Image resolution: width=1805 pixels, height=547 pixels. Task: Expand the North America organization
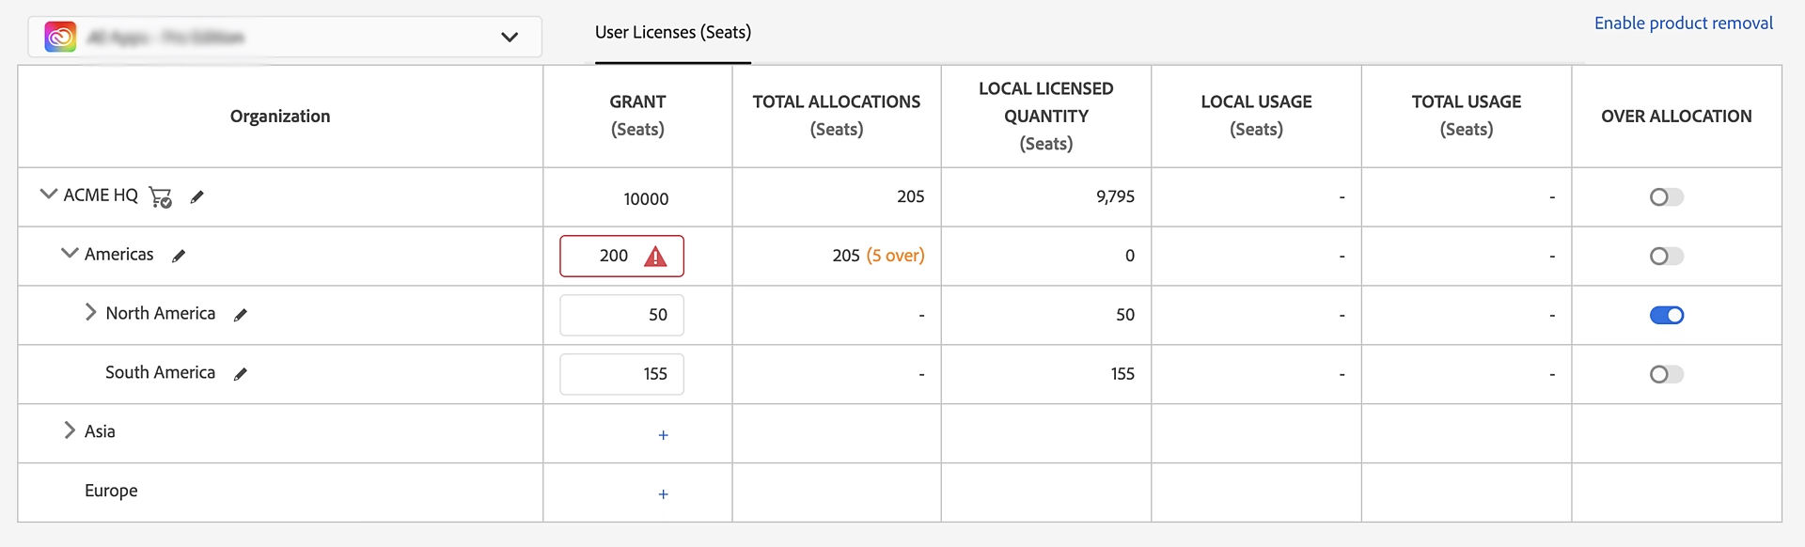coord(90,312)
